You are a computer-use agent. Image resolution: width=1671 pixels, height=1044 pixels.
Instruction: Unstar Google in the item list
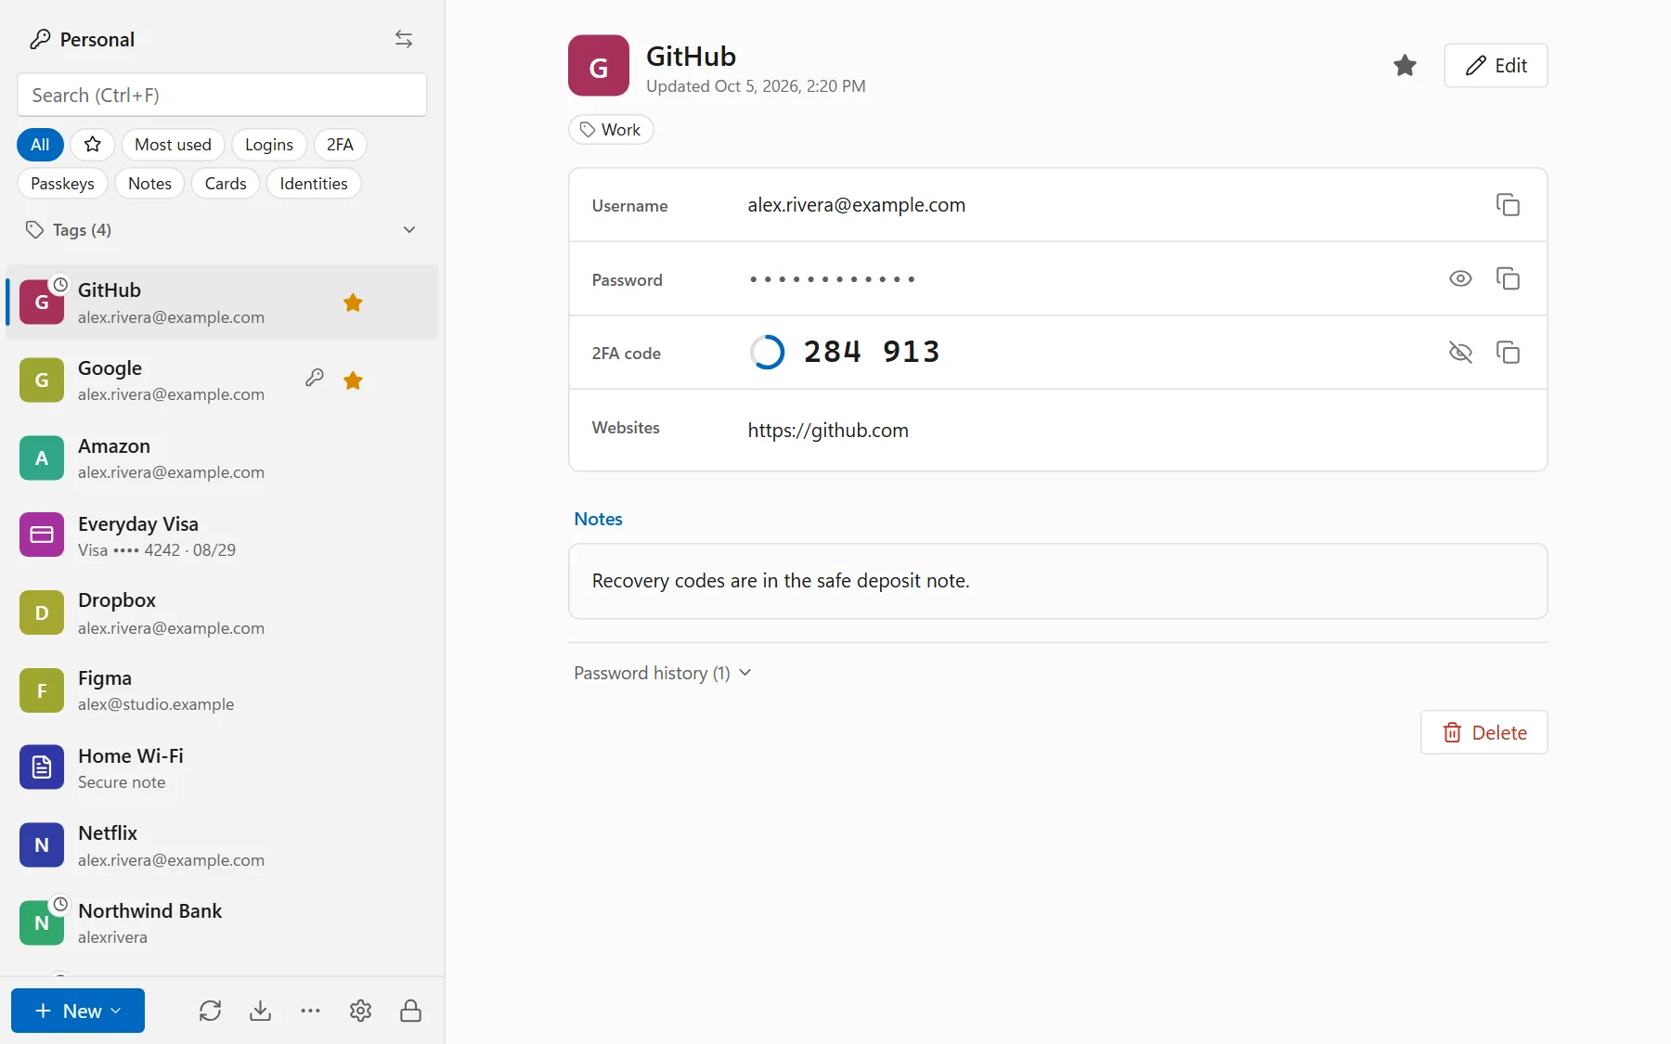353,380
